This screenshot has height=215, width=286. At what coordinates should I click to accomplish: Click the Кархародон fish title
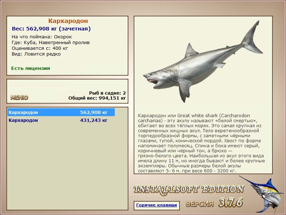click(x=68, y=21)
